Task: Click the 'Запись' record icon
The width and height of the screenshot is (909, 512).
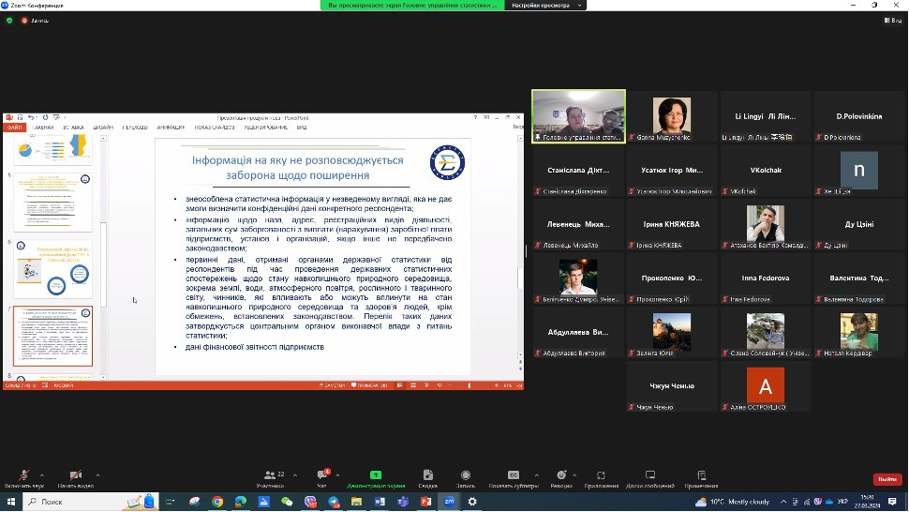Action: (x=465, y=475)
